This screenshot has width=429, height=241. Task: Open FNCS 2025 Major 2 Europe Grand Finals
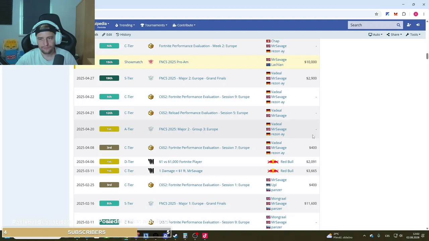point(192,78)
